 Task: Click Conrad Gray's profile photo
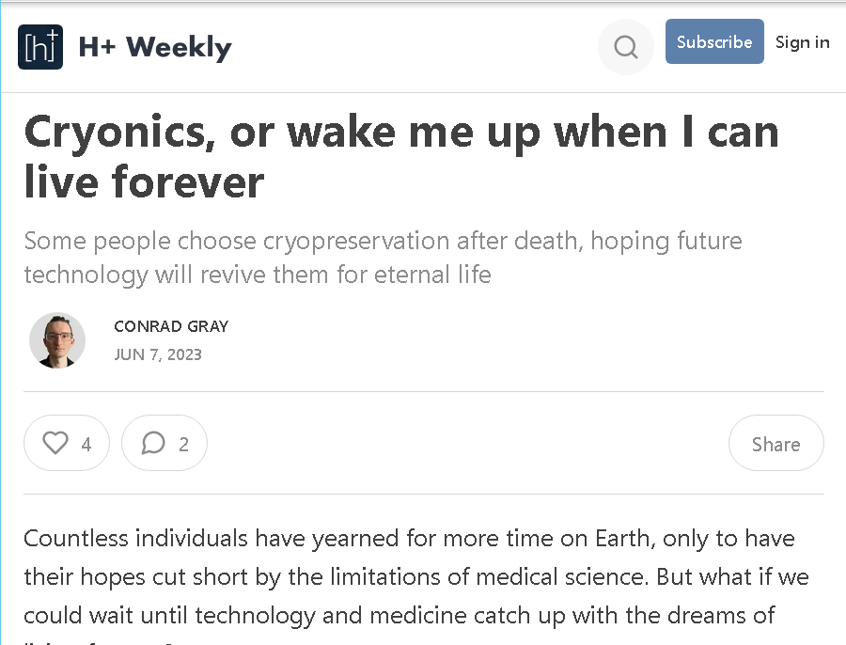(57, 340)
